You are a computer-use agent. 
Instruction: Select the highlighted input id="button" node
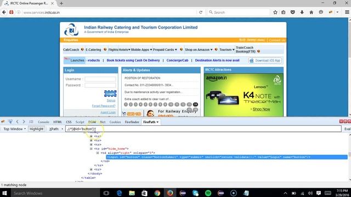[x=227, y=157]
